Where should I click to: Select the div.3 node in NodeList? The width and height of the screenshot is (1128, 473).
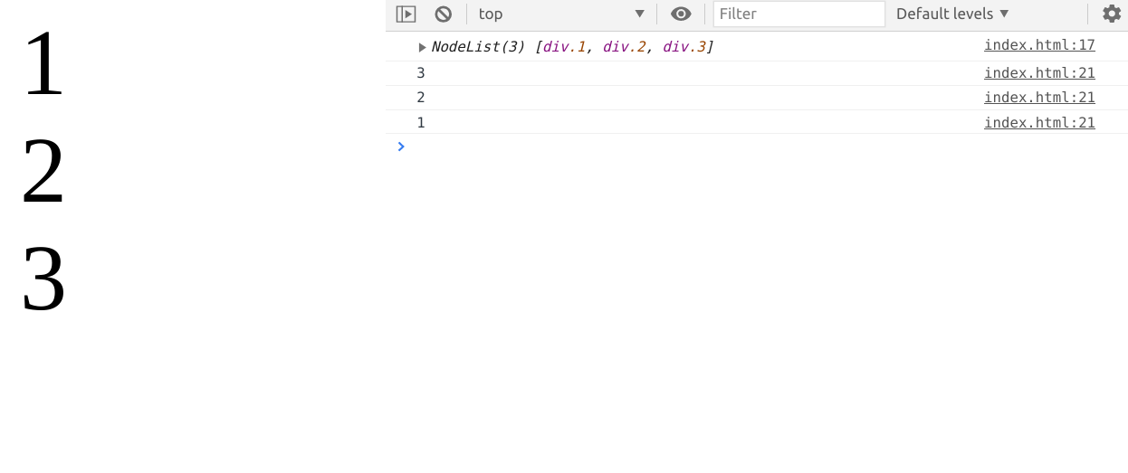[684, 46]
